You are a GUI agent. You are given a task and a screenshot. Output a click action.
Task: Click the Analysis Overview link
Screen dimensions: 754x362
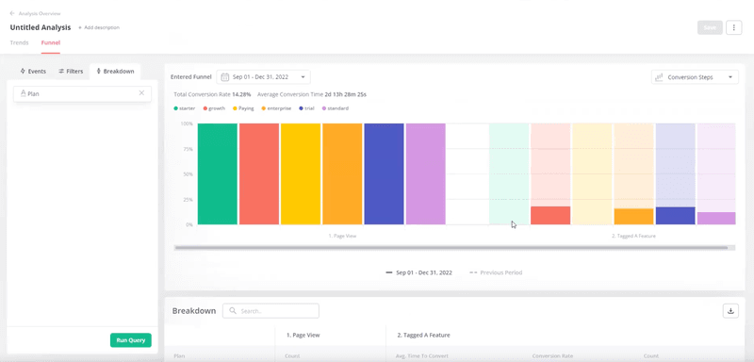40,13
